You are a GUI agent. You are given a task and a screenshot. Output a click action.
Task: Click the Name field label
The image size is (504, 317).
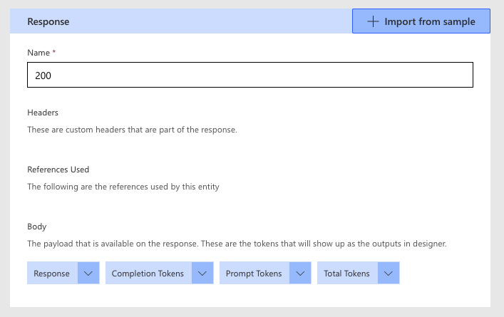pyautogui.click(x=38, y=53)
